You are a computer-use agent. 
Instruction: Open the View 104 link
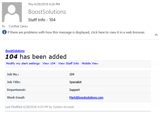[49, 64]
